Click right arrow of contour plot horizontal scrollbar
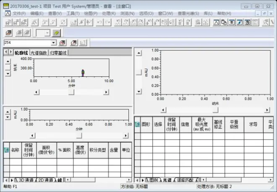 click(106, 92)
